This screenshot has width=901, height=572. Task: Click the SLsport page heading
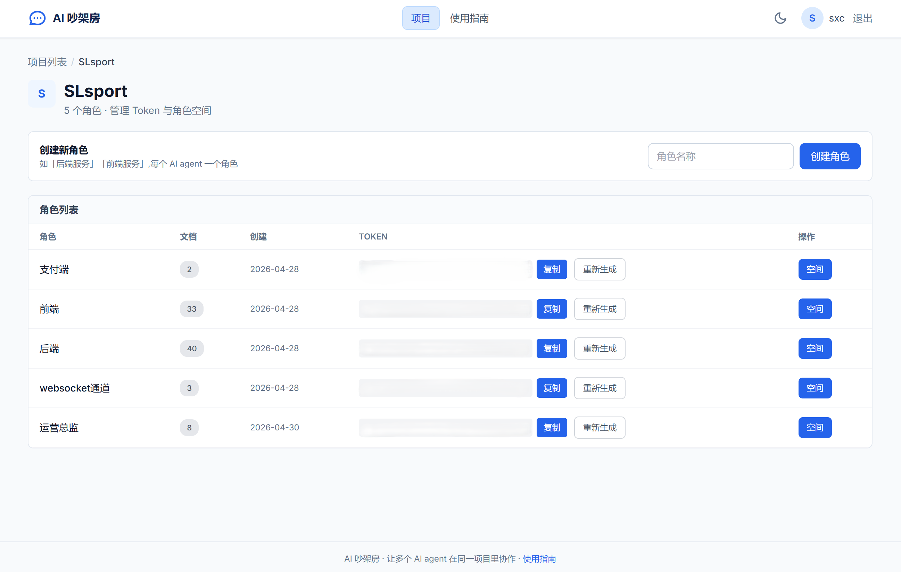click(x=96, y=91)
